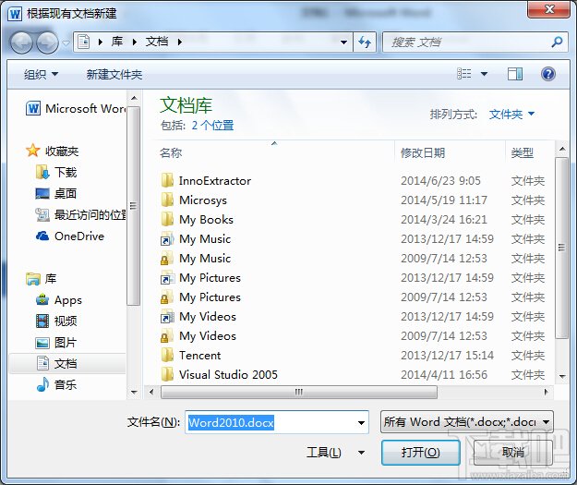
Task: Select the Tencent folder icon
Action: [167, 356]
